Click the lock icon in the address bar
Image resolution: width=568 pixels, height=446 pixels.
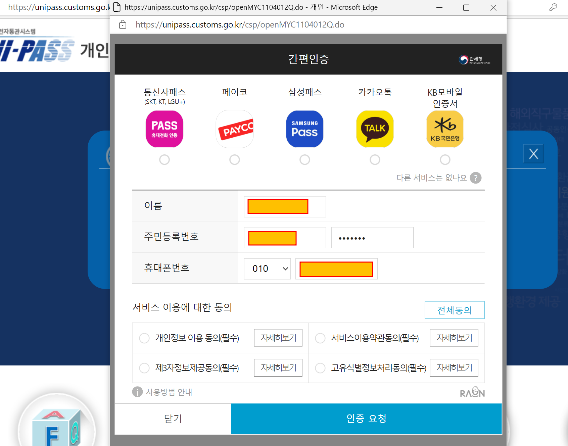click(123, 24)
